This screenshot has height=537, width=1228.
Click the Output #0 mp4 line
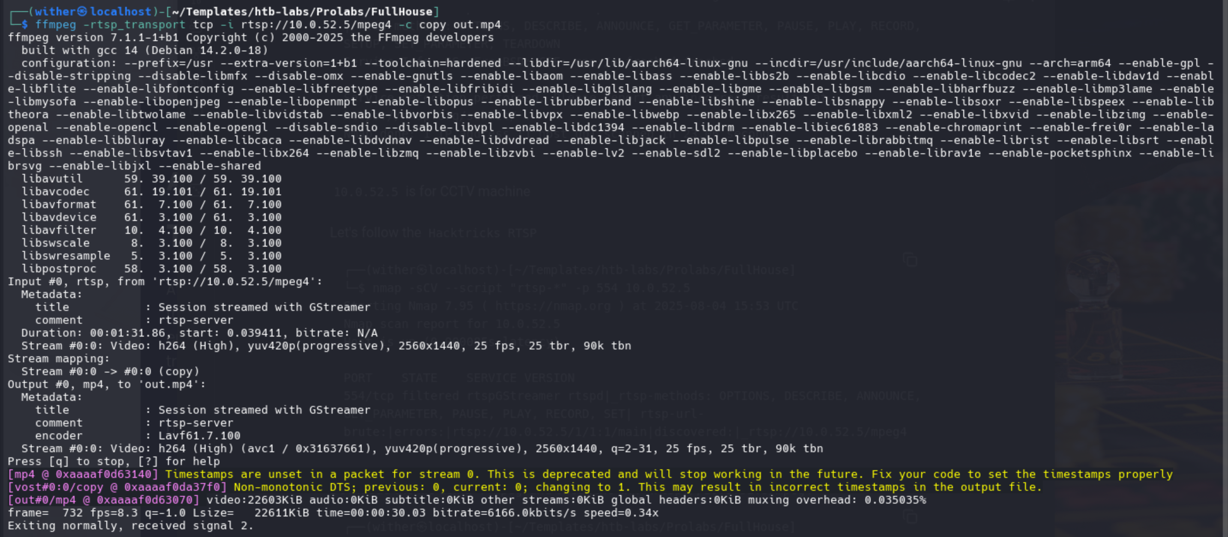pyautogui.click(x=106, y=385)
